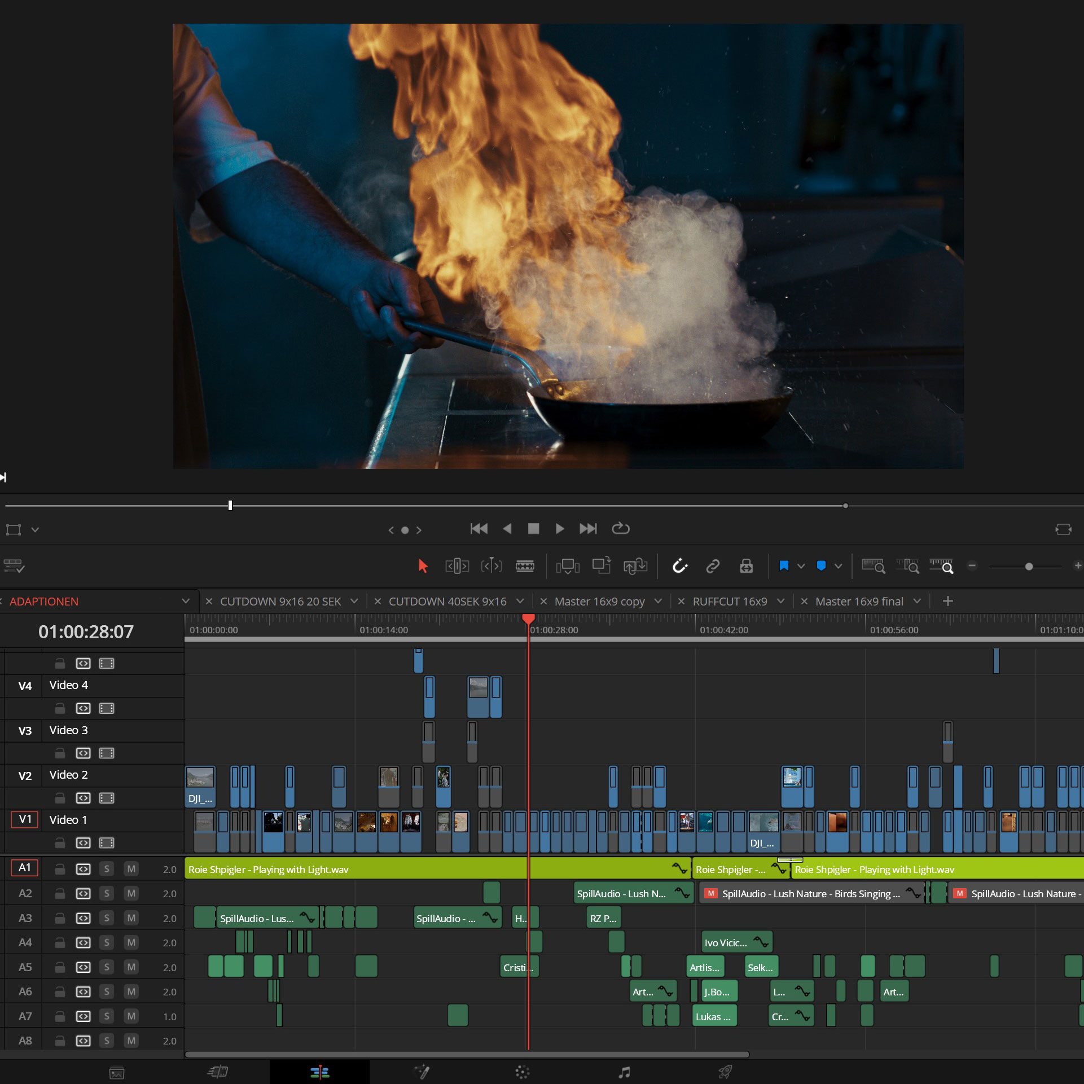Select the Blade Edit mode tool
The height and width of the screenshot is (1084, 1084).
(x=525, y=566)
